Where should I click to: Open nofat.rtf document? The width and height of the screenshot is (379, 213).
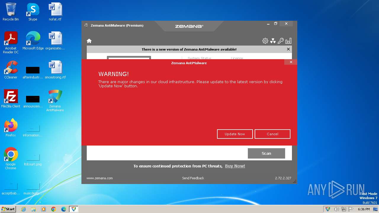(x=55, y=12)
